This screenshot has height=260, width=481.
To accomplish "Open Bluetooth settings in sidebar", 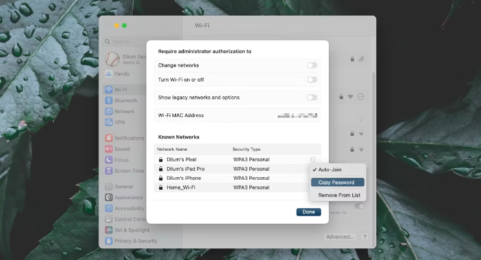I will [x=125, y=100].
